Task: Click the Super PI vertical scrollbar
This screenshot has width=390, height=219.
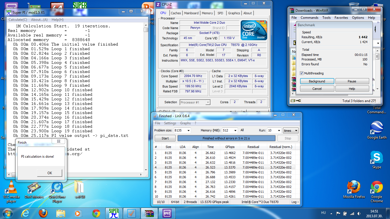Action: 146,98
